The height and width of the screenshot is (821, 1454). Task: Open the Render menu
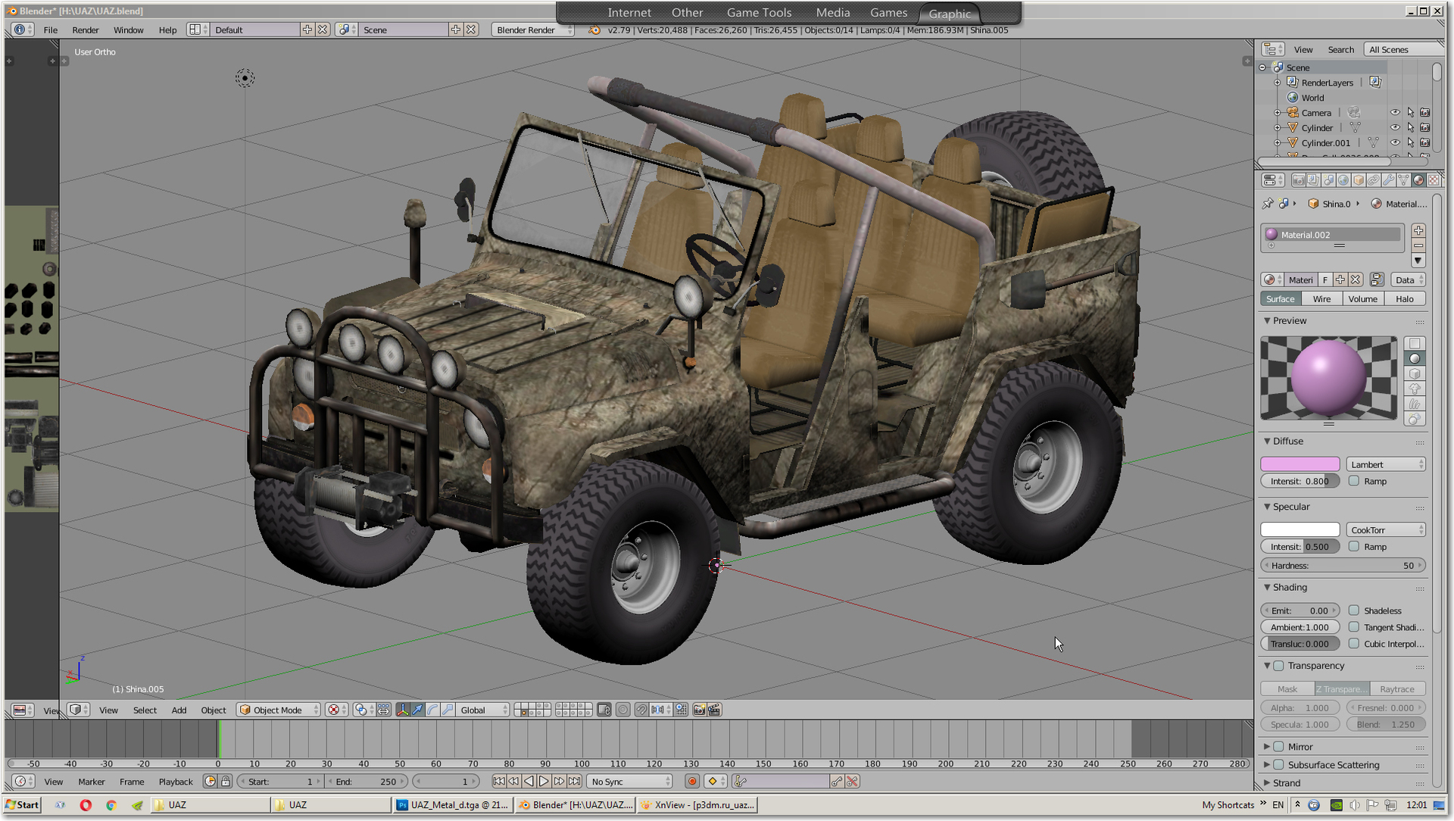click(x=86, y=30)
